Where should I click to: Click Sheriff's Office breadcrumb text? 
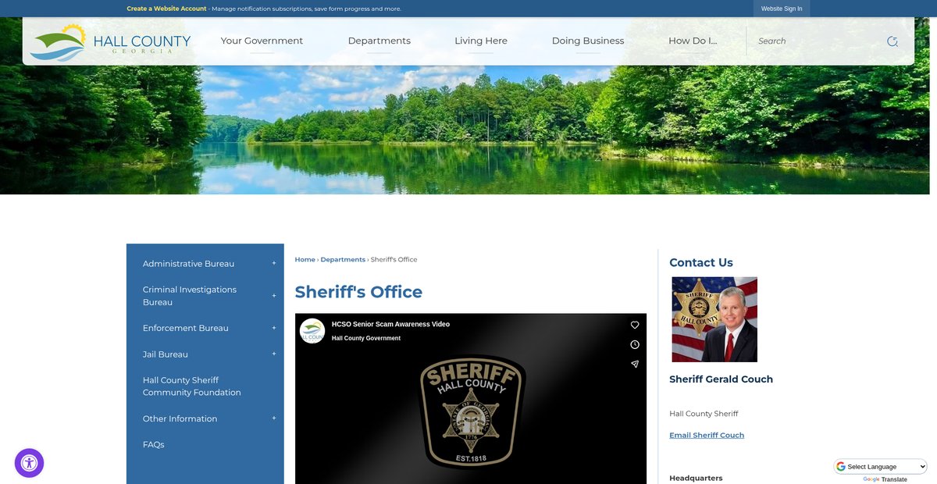tap(394, 259)
